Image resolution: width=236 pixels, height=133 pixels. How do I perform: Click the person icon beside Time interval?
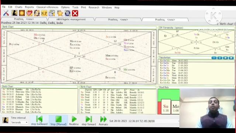point(5,120)
